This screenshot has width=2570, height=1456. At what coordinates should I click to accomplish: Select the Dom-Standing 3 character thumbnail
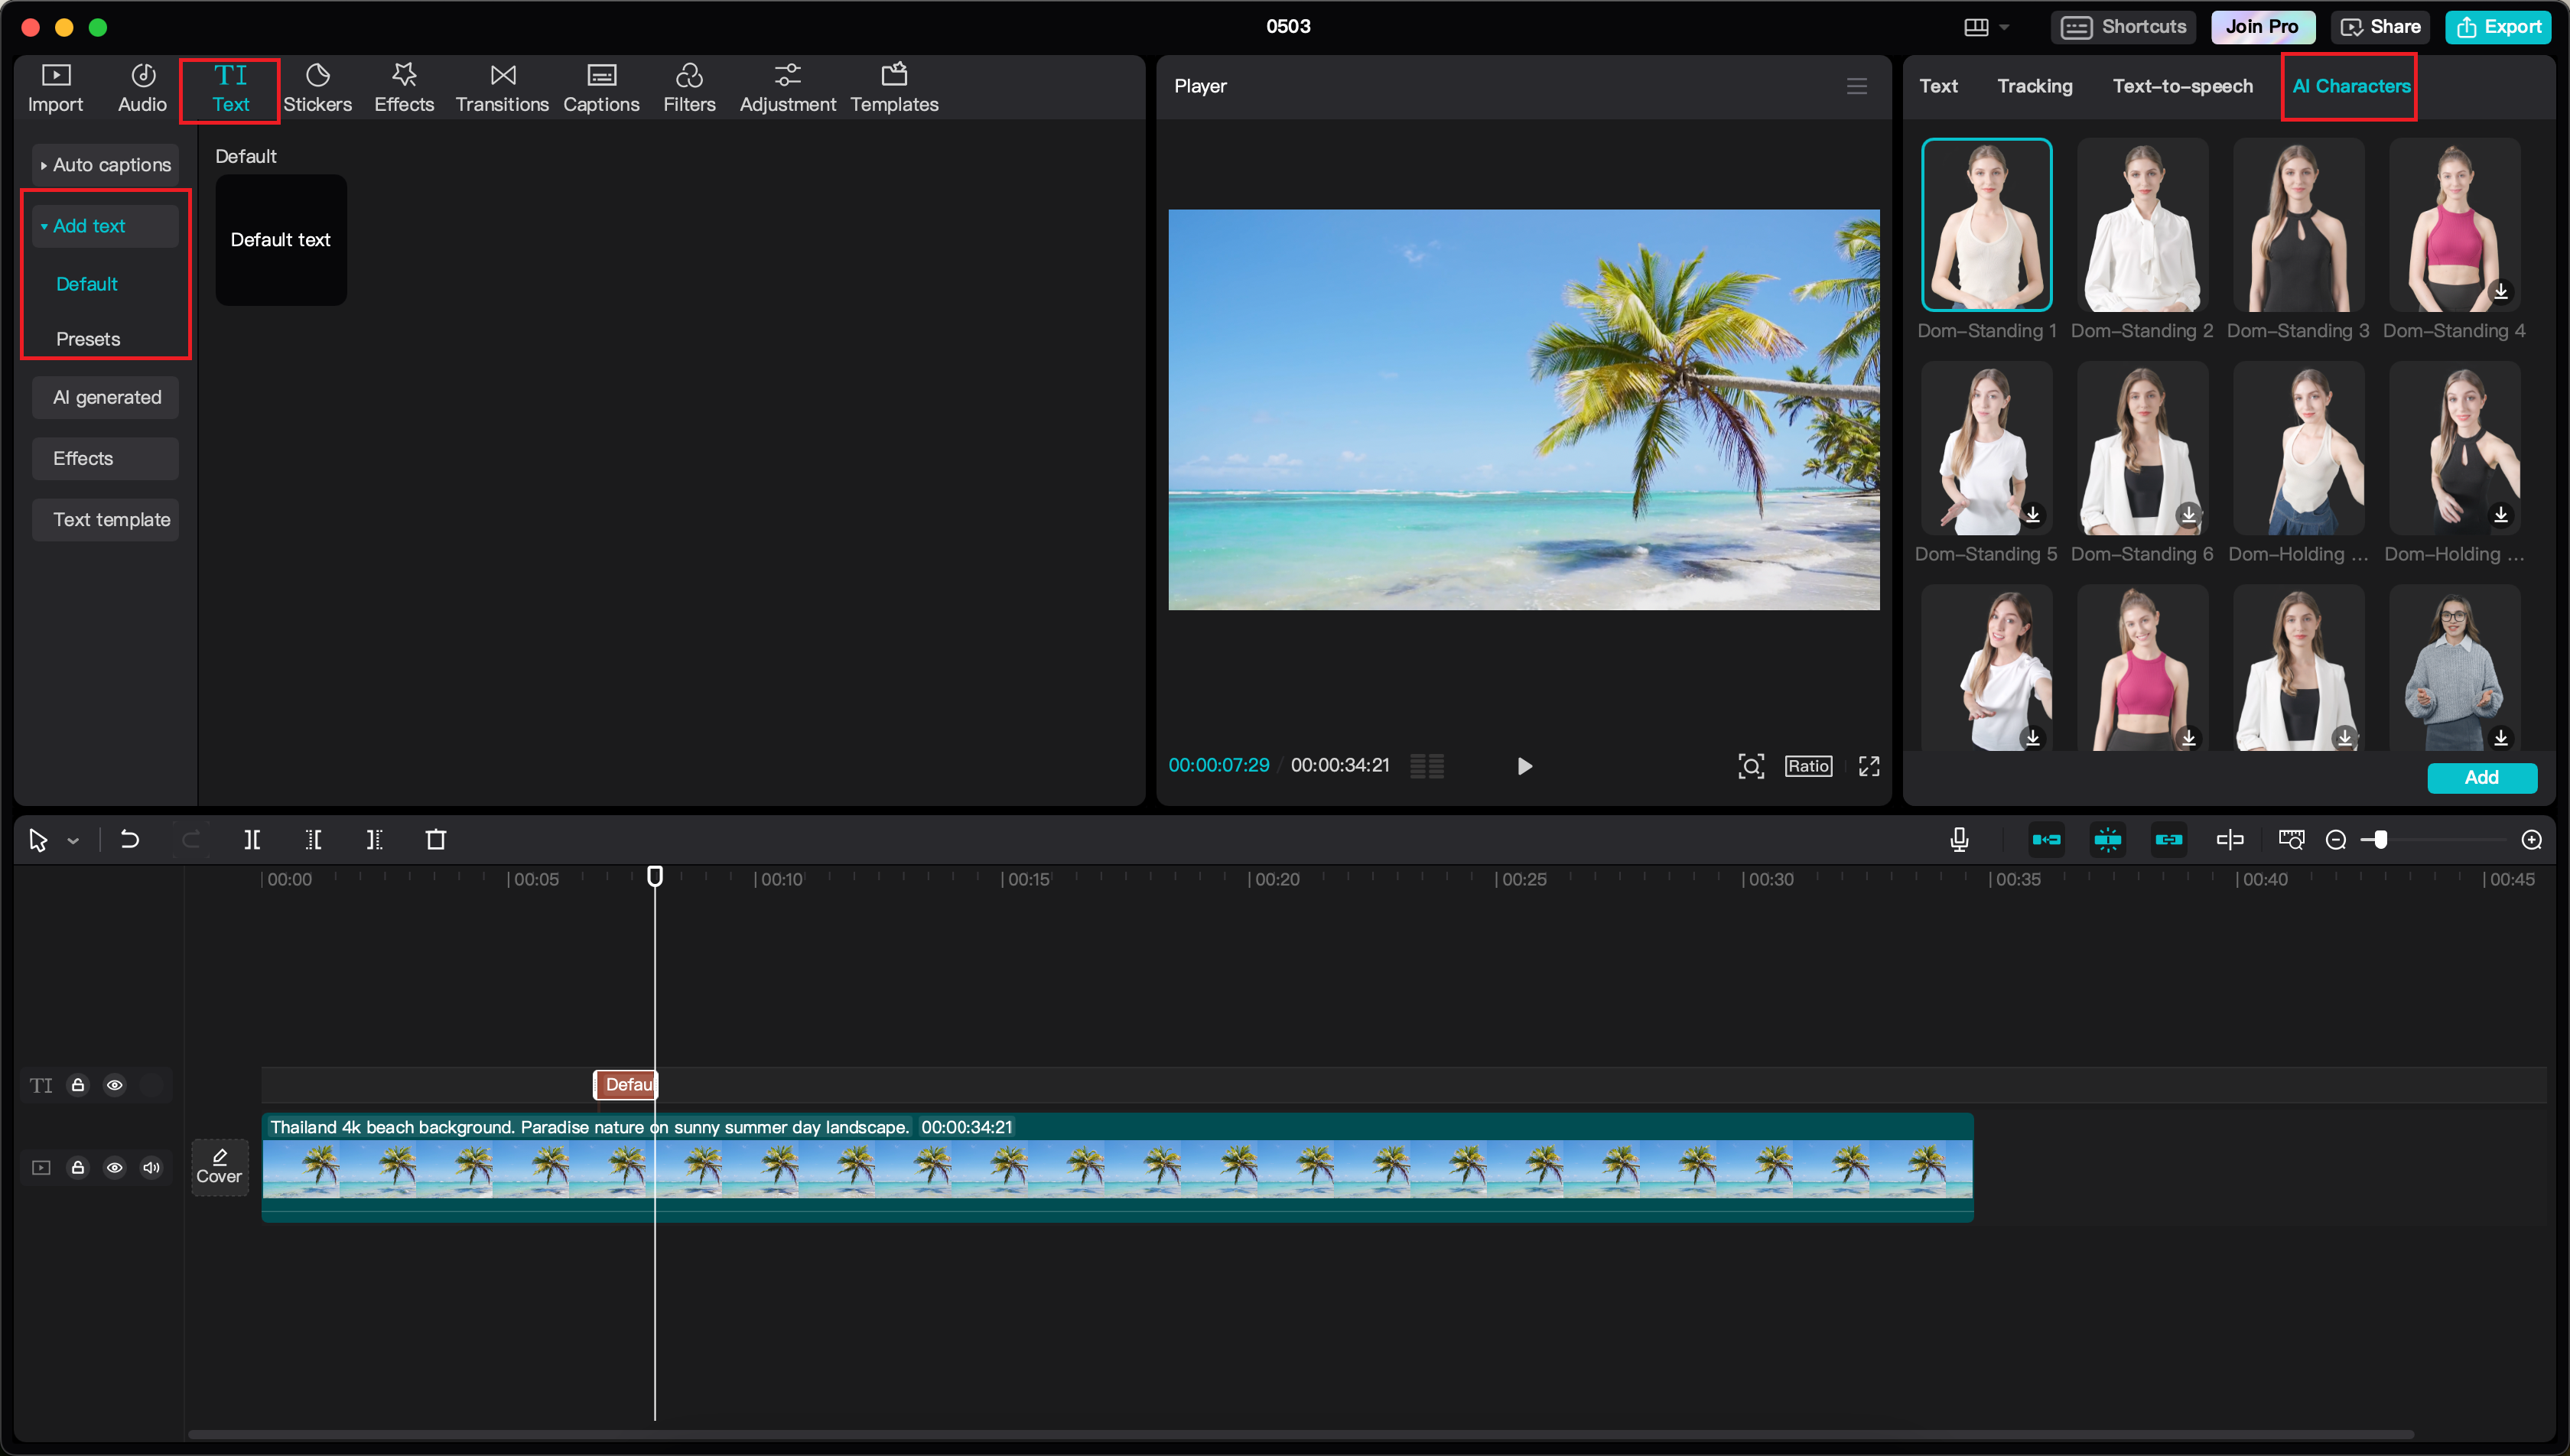pyautogui.click(x=2297, y=225)
